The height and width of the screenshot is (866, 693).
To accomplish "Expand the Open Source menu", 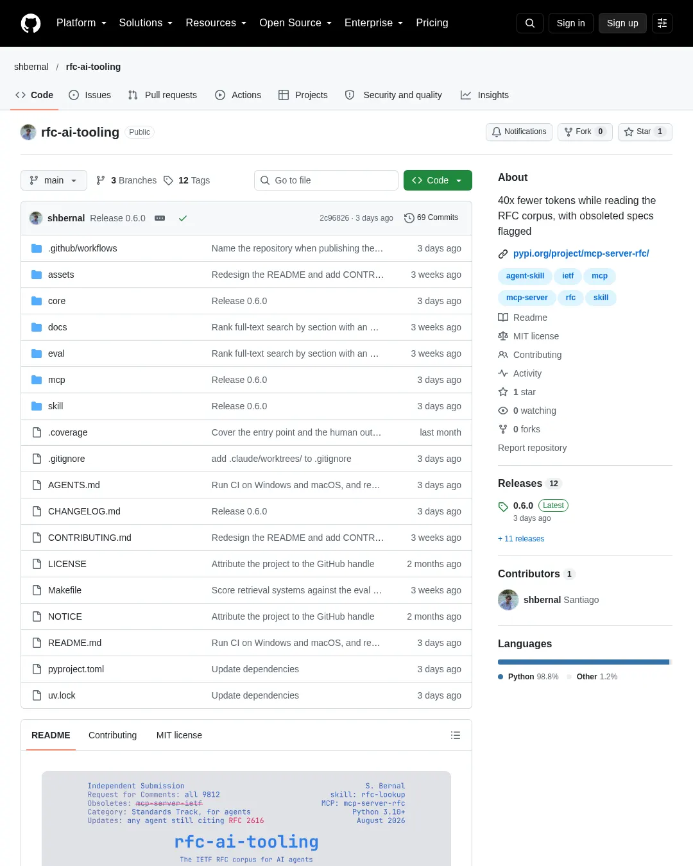I will tap(296, 23).
